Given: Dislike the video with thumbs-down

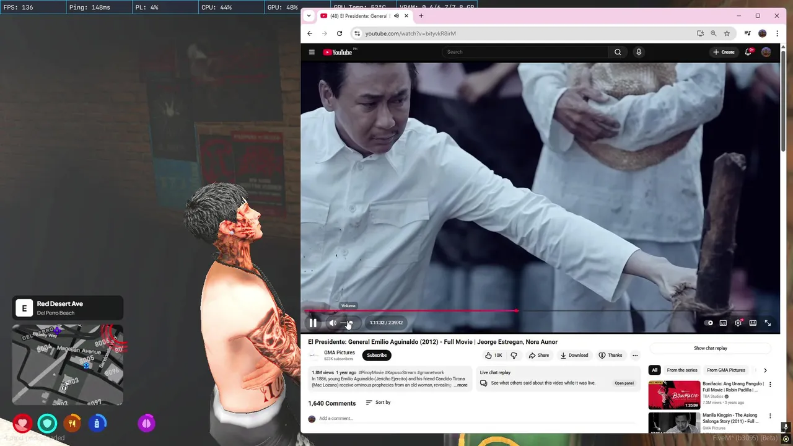Looking at the screenshot, I should tap(514, 355).
